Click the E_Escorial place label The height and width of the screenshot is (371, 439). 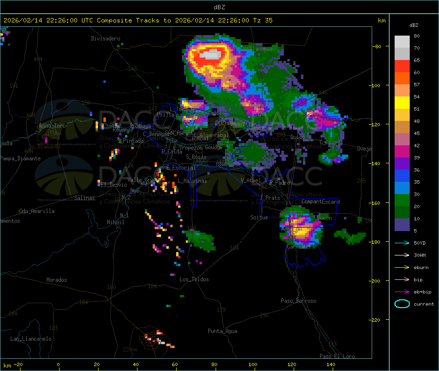[x=180, y=168]
